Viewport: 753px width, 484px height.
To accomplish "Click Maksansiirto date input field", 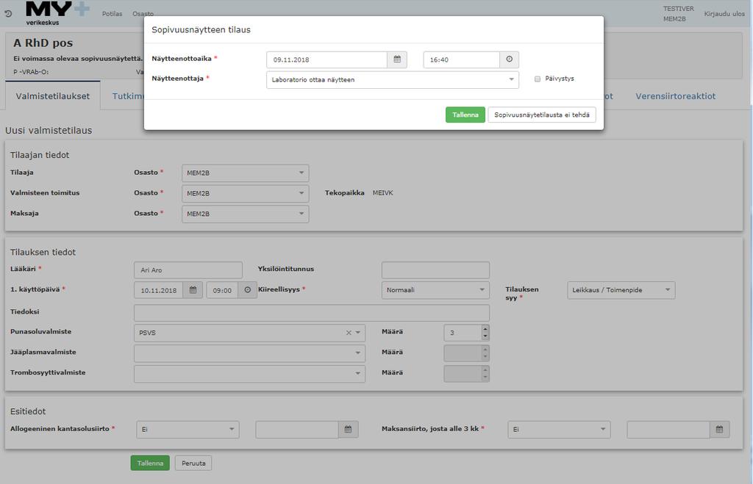I will (668, 430).
